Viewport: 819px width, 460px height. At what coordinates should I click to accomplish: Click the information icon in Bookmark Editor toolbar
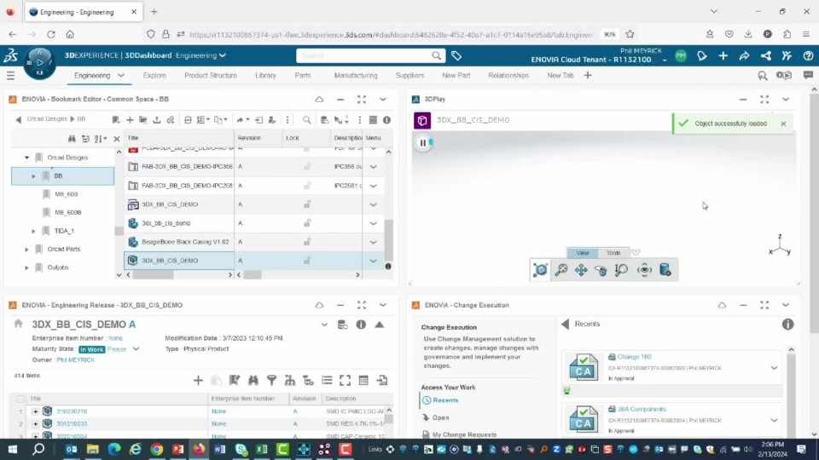(x=386, y=120)
